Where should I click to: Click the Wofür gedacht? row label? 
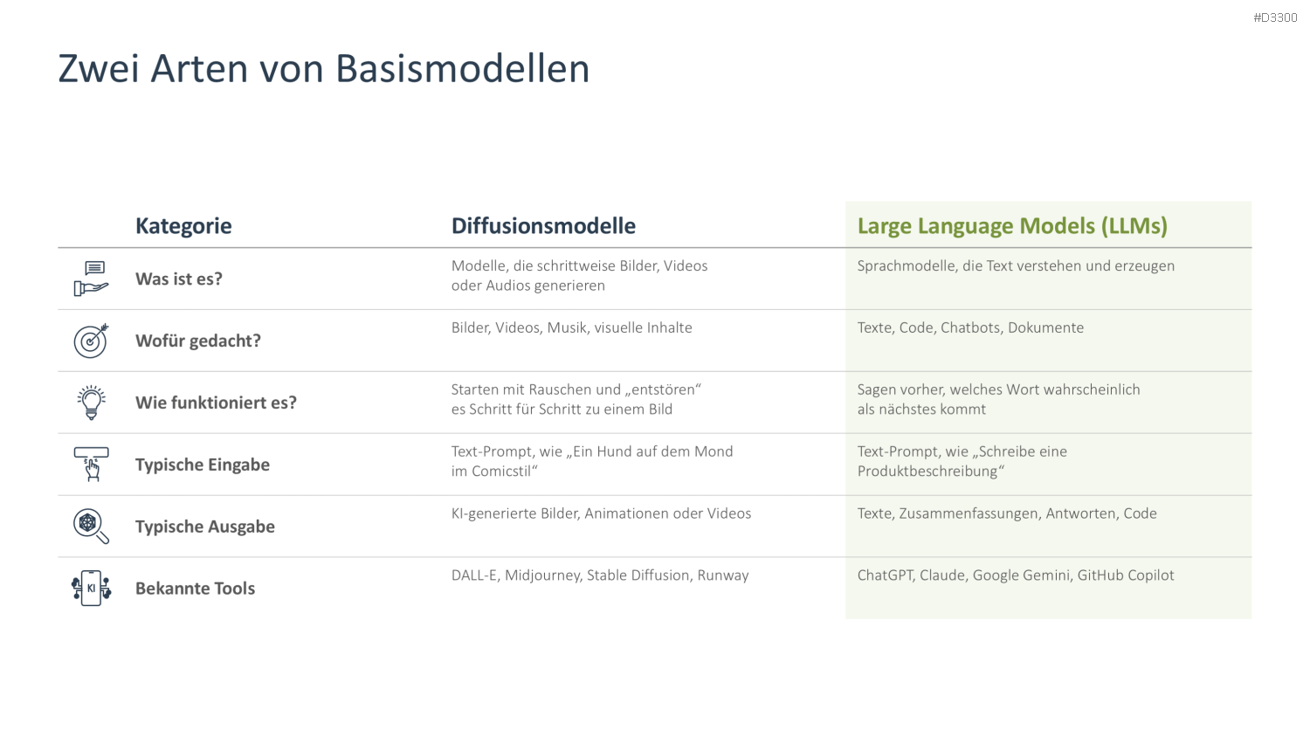pos(198,341)
